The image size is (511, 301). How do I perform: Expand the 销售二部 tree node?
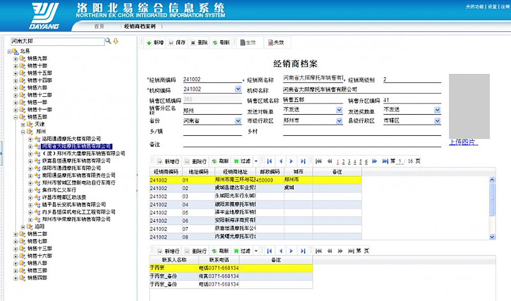coord(16,234)
